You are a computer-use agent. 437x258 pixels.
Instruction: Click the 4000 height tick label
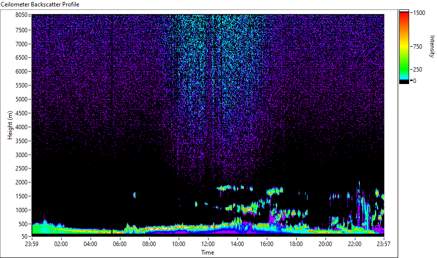21,127
